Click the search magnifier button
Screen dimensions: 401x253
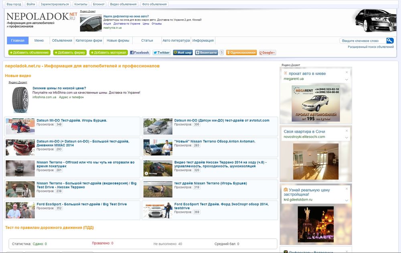pos(390,40)
